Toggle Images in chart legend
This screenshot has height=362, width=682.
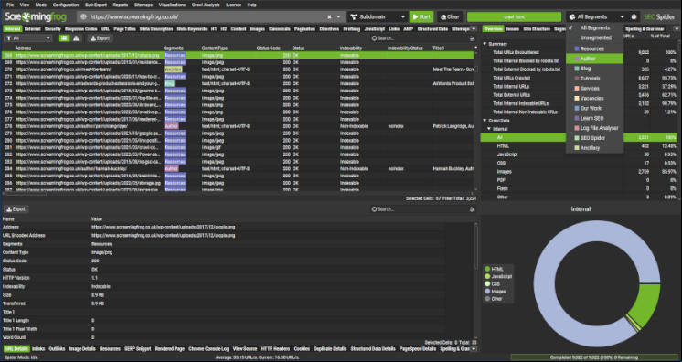pos(495,292)
